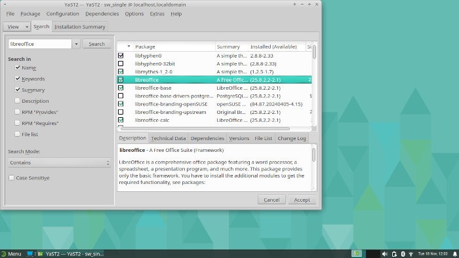The height and width of the screenshot is (258, 459).
Task: Sort by the Package column header
Action: pos(174,46)
